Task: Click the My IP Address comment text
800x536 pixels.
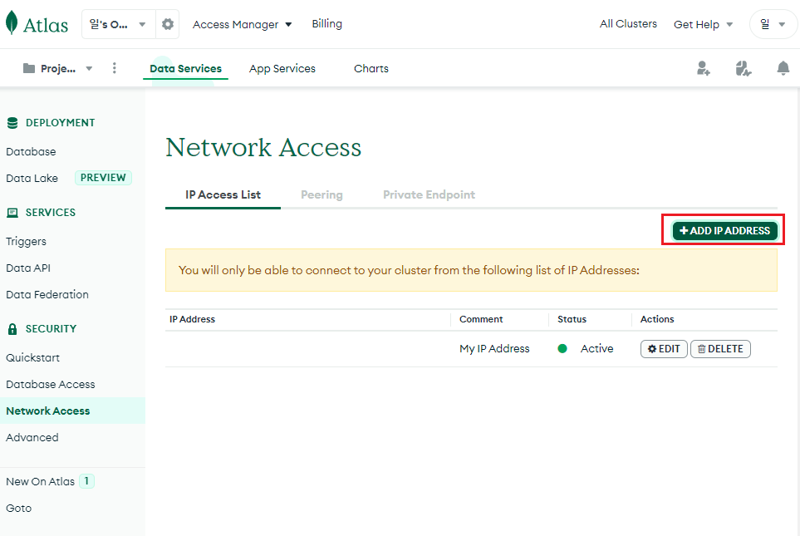Action: tap(494, 349)
